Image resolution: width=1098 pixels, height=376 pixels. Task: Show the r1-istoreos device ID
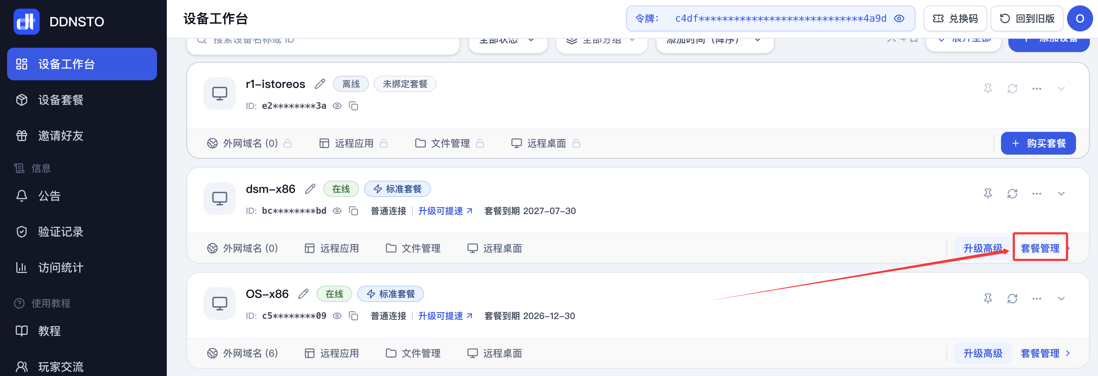pos(337,106)
